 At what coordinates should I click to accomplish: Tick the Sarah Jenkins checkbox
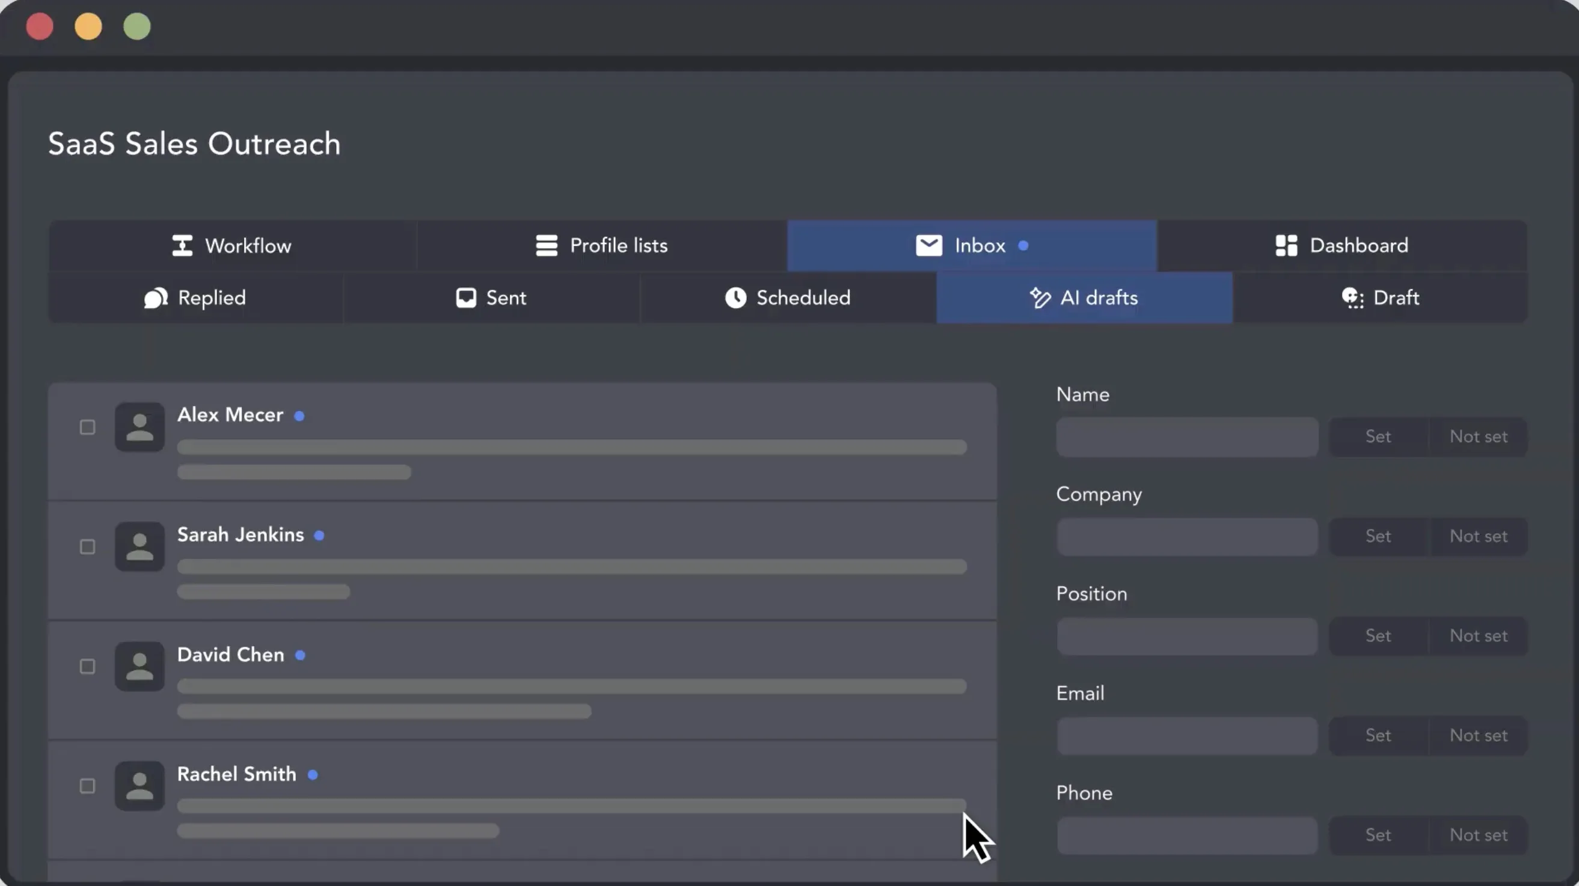pos(88,546)
